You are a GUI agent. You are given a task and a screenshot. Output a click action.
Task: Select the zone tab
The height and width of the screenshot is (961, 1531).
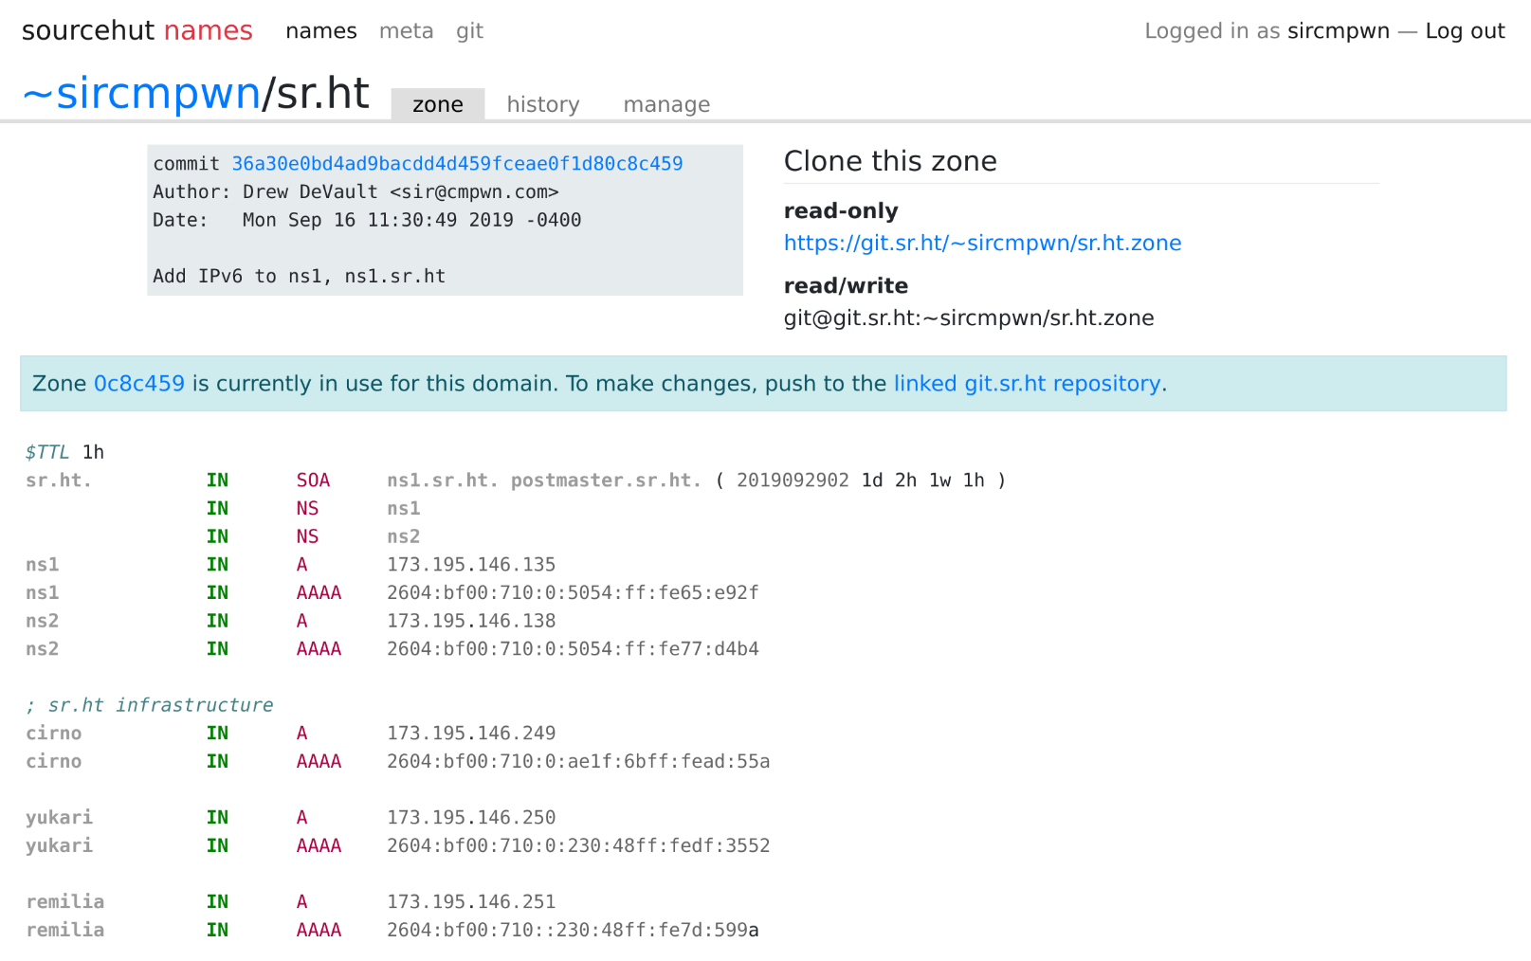point(437,104)
